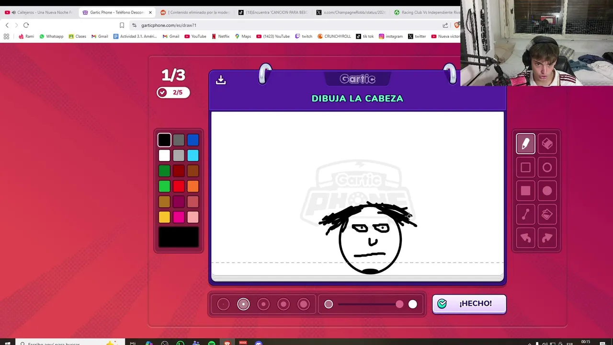Select the yellow color swatch

tap(164, 218)
